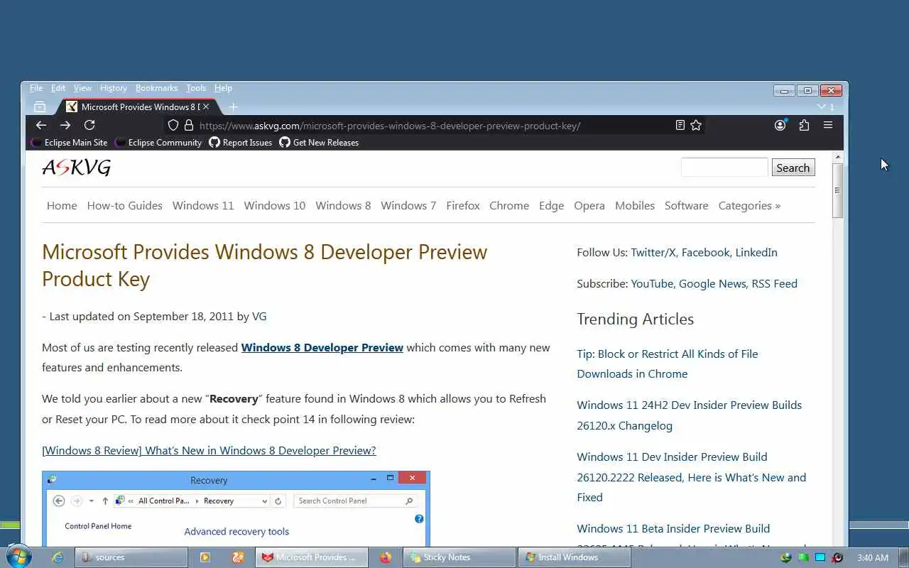Open Eclipse Community bookmark
The height and width of the screenshot is (568, 909).
(159, 142)
